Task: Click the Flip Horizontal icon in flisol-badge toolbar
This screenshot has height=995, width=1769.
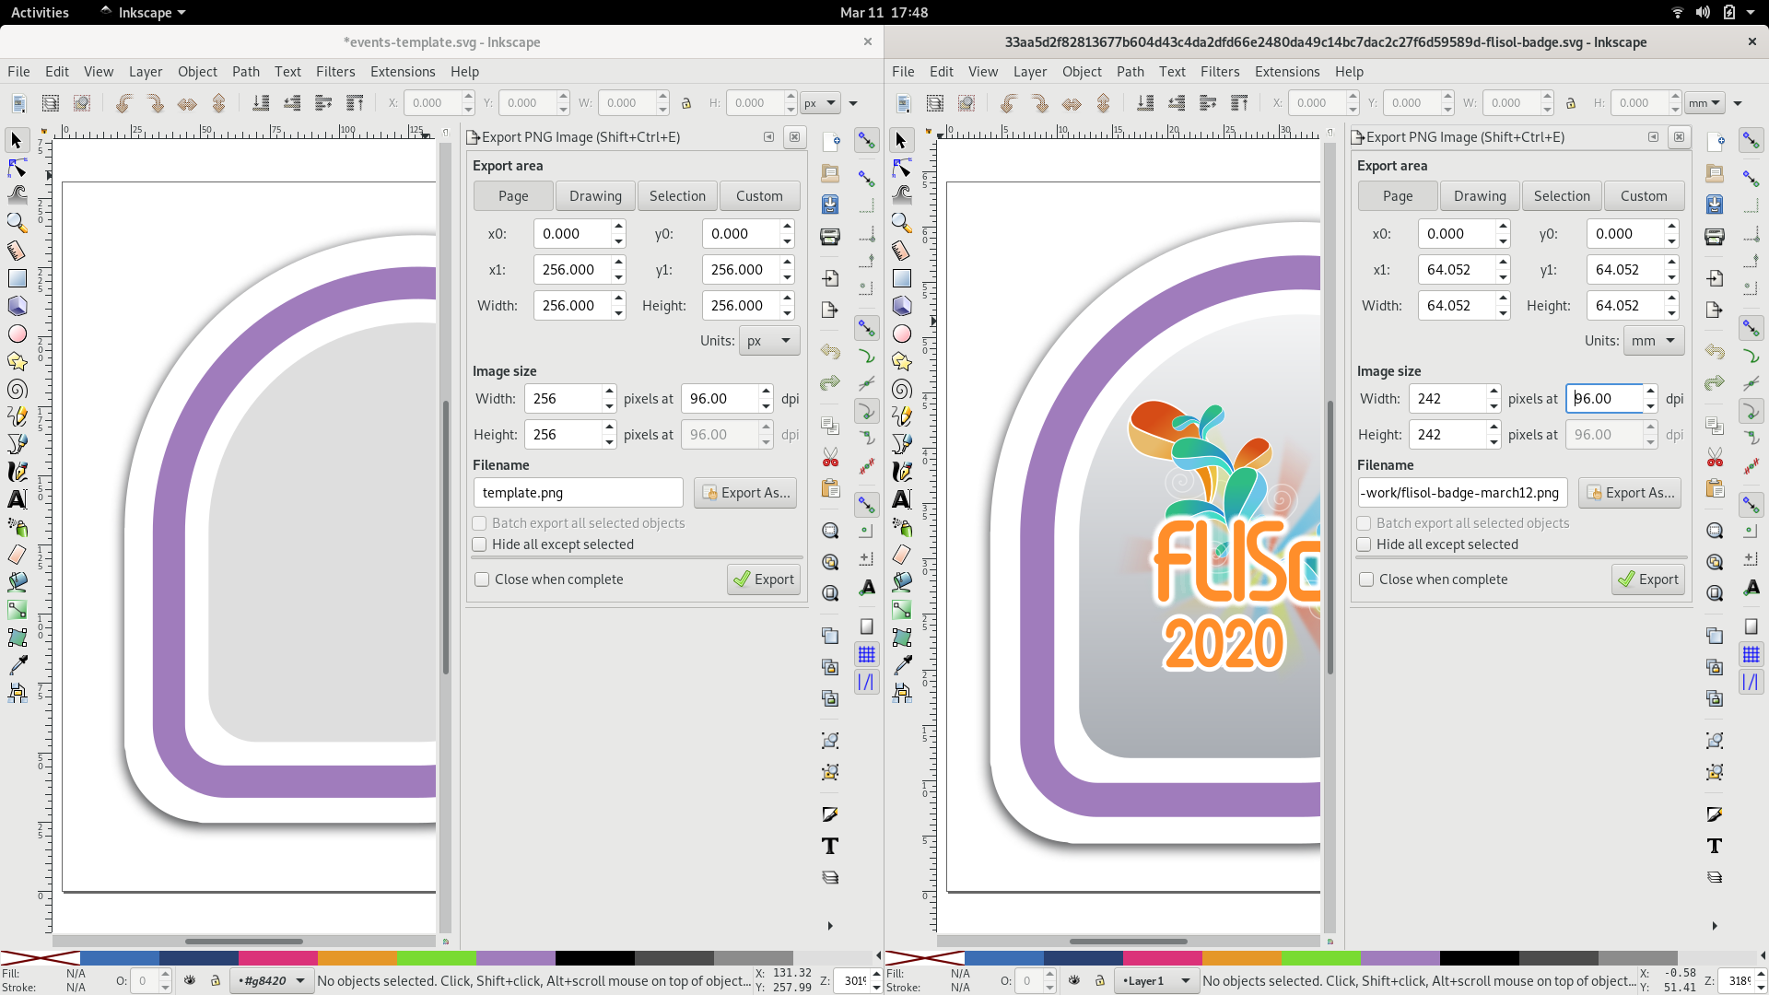Action: tap(1072, 103)
